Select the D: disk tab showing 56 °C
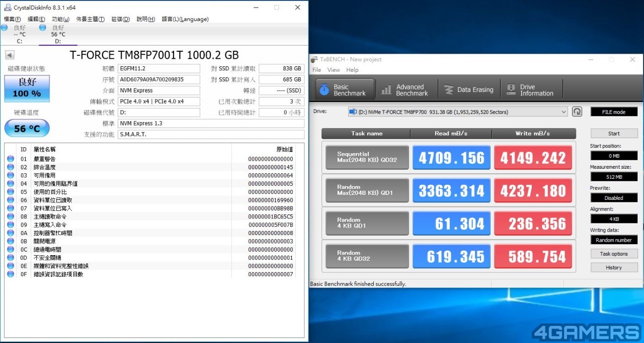This screenshot has width=644, height=343. 58,34
